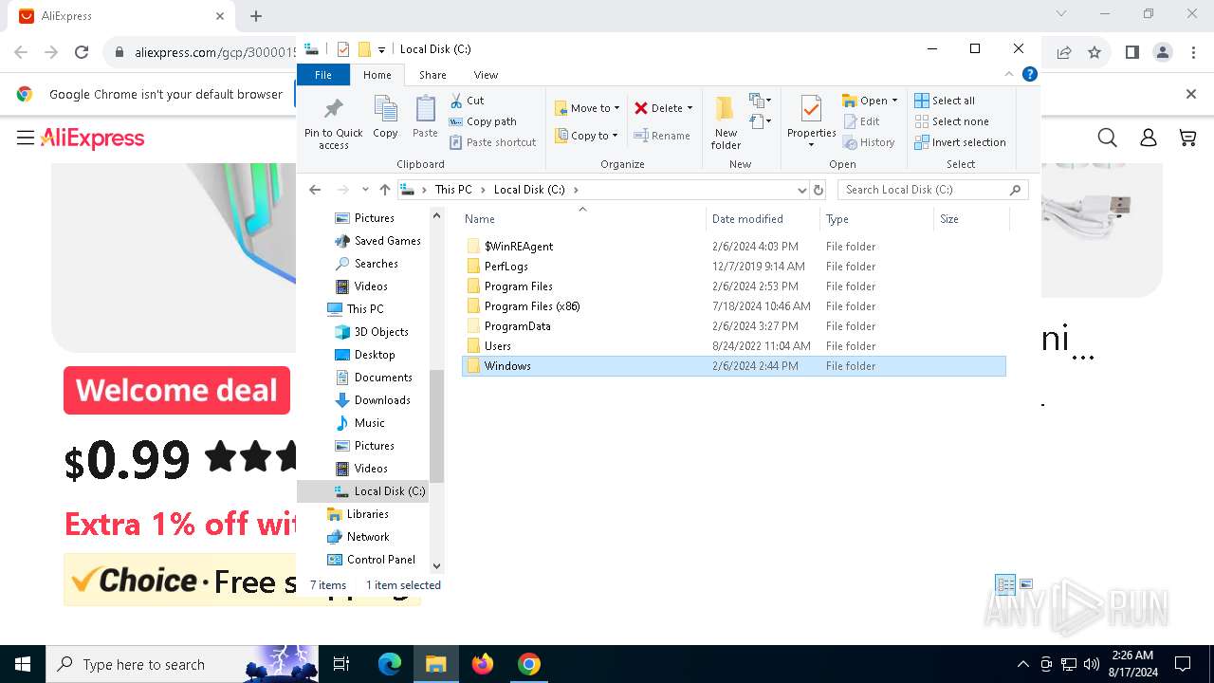
Task: Click the Chrome reload page button
Action: click(x=82, y=53)
